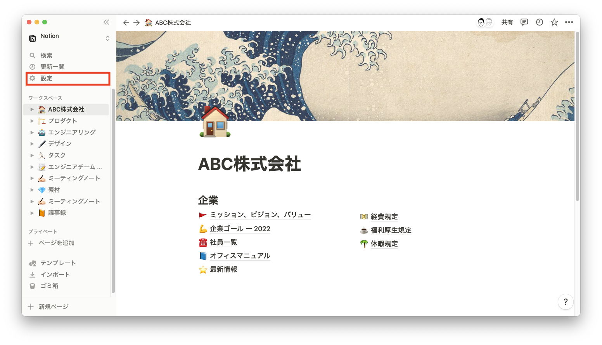Open ミッション、ビジョン、バリュー link

click(260, 215)
